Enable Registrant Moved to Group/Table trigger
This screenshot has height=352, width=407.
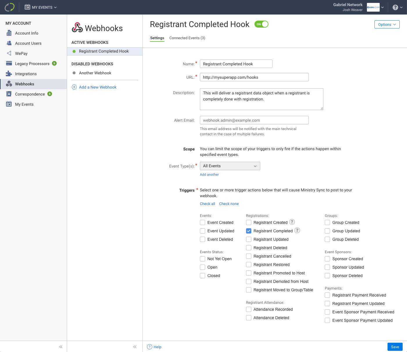click(249, 290)
